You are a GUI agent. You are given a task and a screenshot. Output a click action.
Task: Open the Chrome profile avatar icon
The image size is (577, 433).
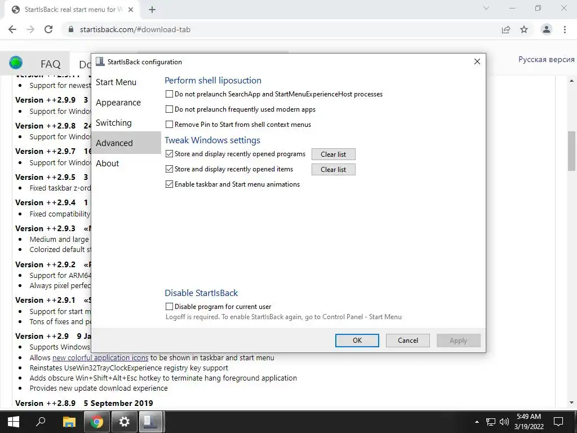(x=547, y=29)
